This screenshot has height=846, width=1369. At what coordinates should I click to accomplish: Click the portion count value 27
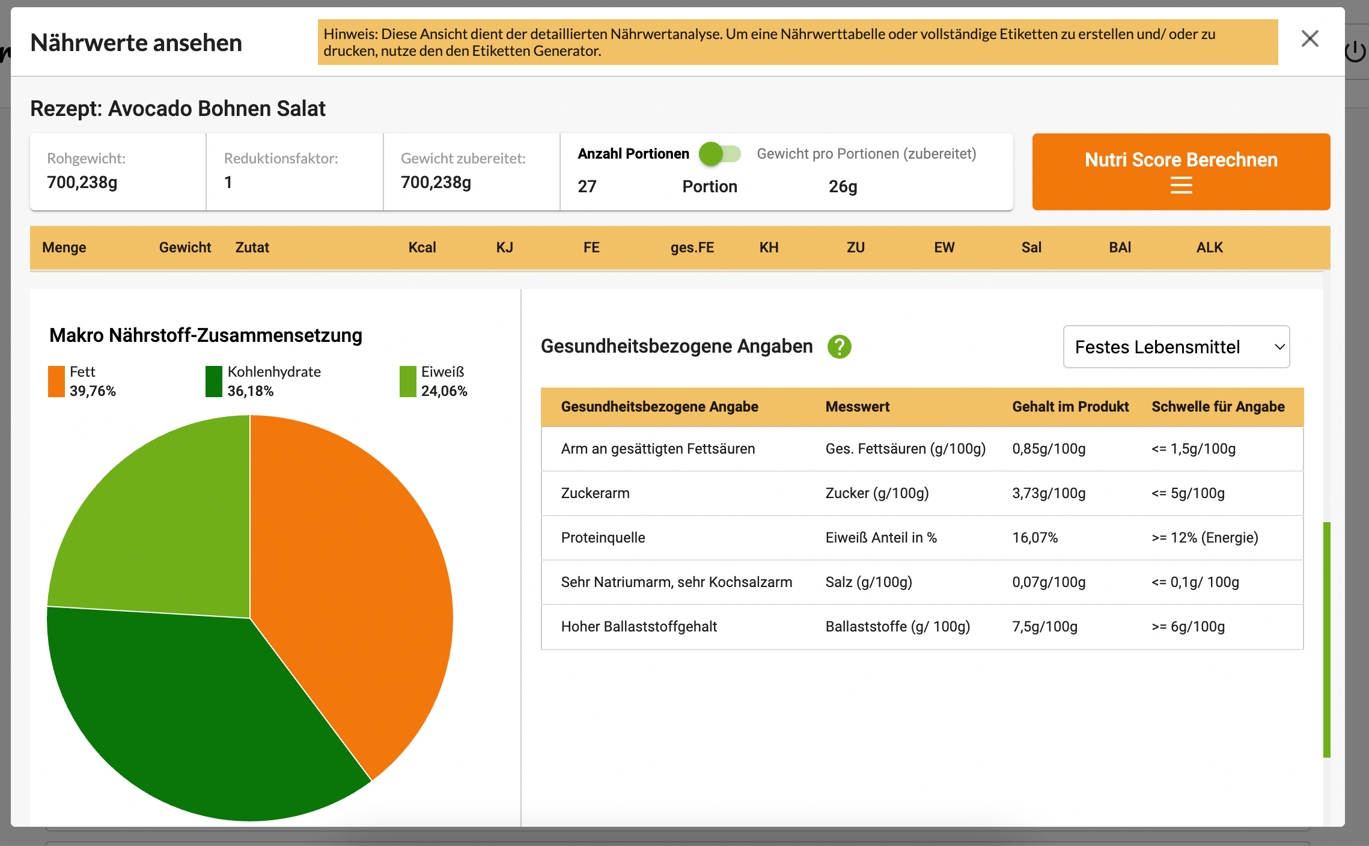click(x=587, y=186)
